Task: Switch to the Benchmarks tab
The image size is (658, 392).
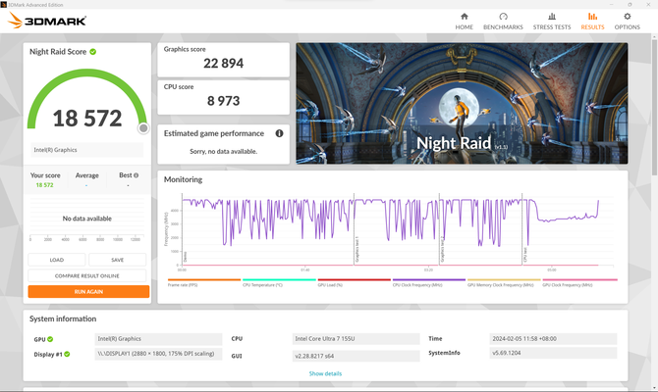Action: click(x=503, y=22)
